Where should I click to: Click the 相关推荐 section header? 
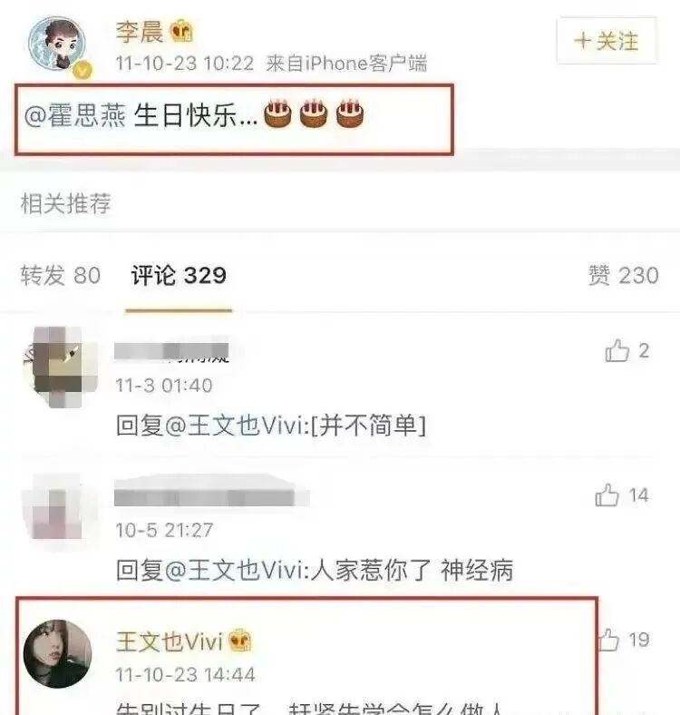65,203
